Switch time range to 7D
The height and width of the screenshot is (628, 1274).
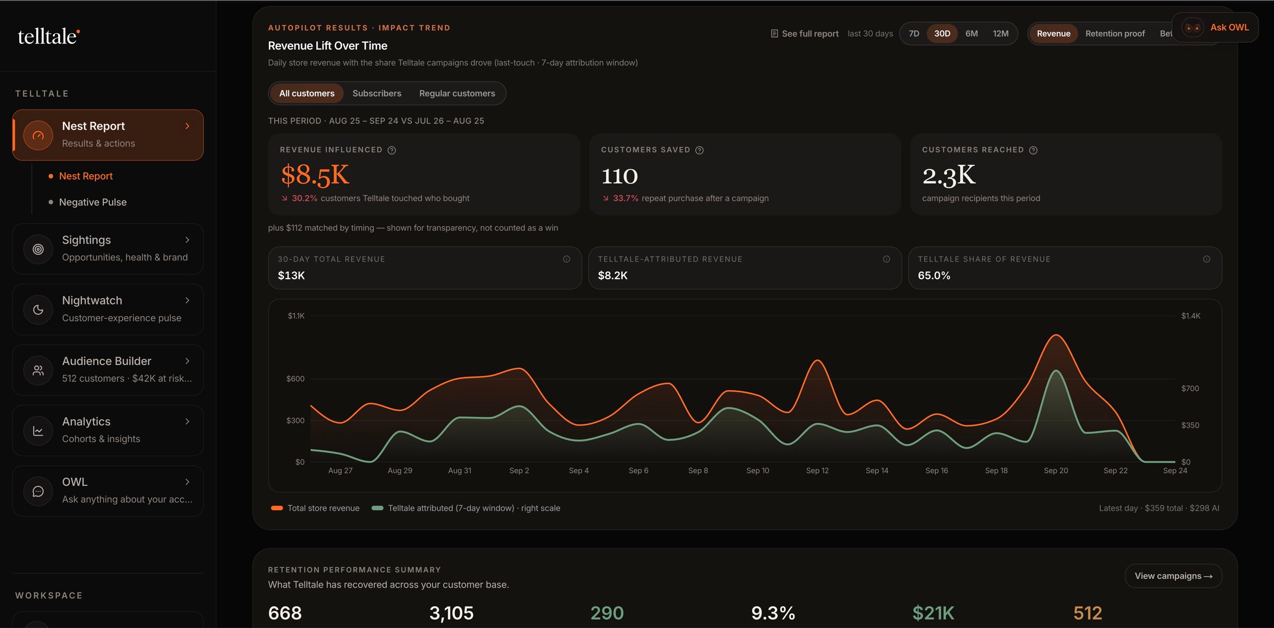pyautogui.click(x=914, y=34)
